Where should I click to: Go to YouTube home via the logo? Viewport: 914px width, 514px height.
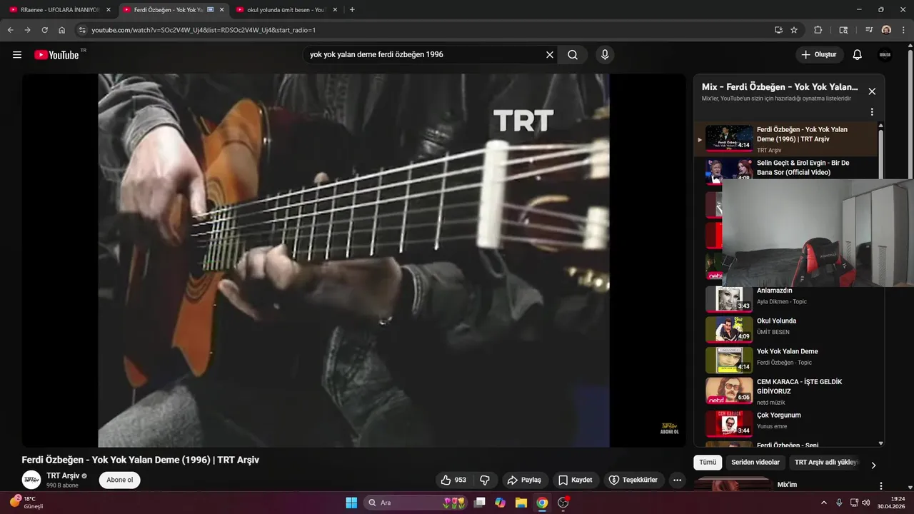pyautogui.click(x=57, y=55)
